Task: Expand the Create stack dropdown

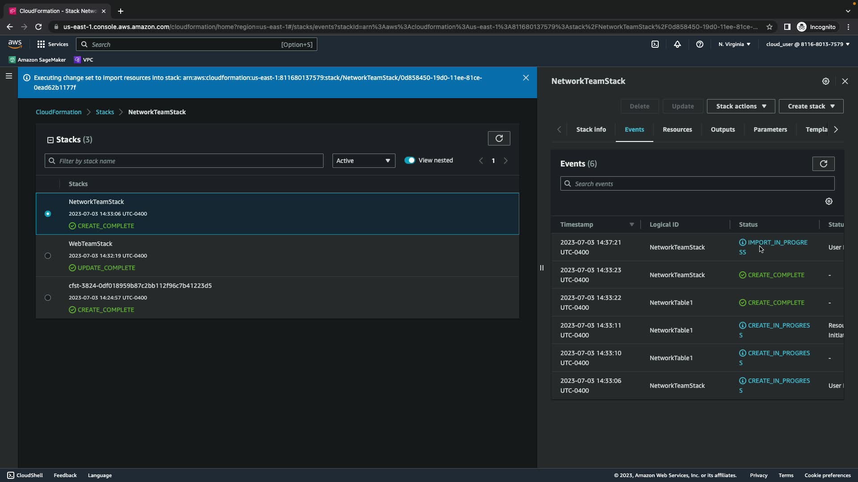Action: 811,106
